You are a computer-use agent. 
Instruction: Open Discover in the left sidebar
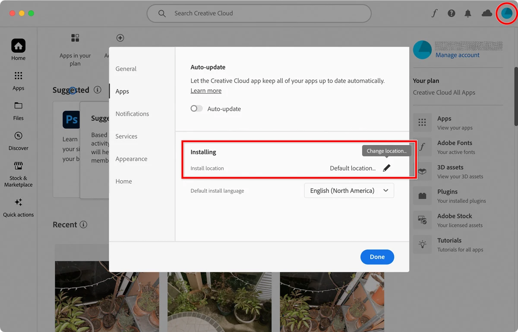tap(18, 141)
